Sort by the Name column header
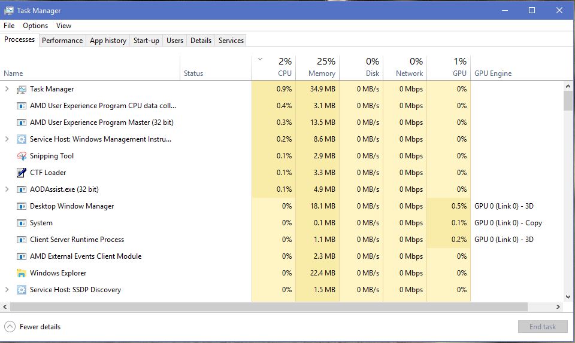The image size is (575, 343). coord(90,68)
